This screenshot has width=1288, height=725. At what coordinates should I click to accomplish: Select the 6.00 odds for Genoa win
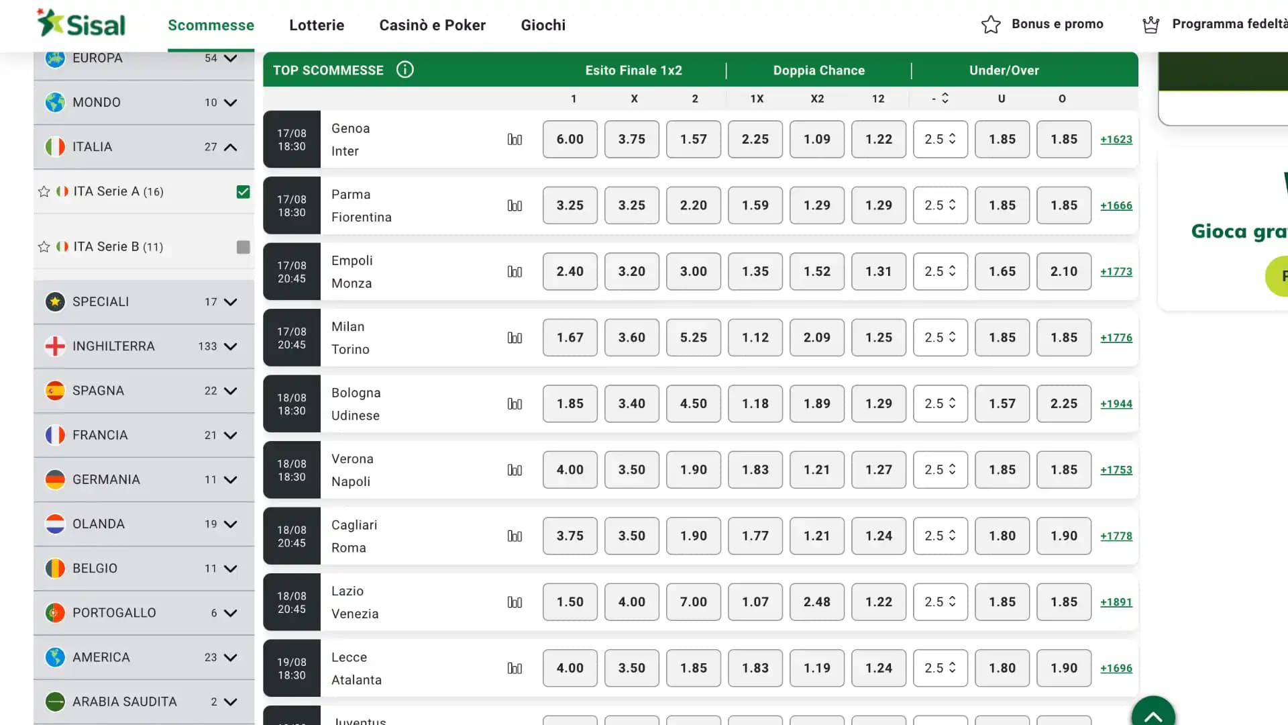pos(570,139)
